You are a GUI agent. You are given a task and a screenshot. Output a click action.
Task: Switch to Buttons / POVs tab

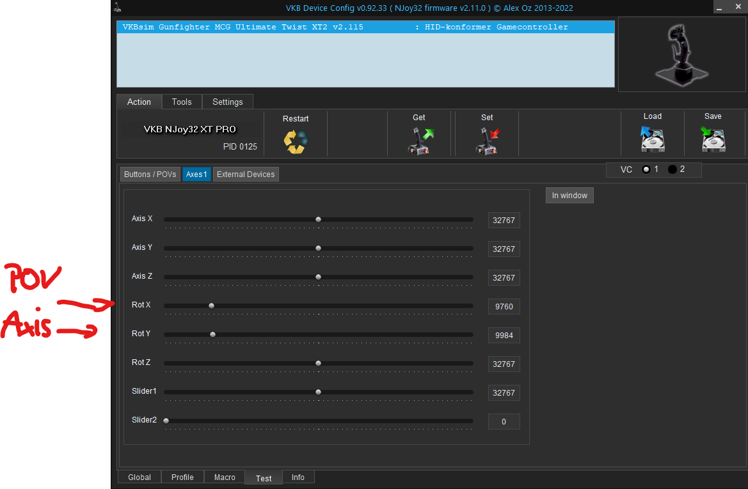(150, 175)
